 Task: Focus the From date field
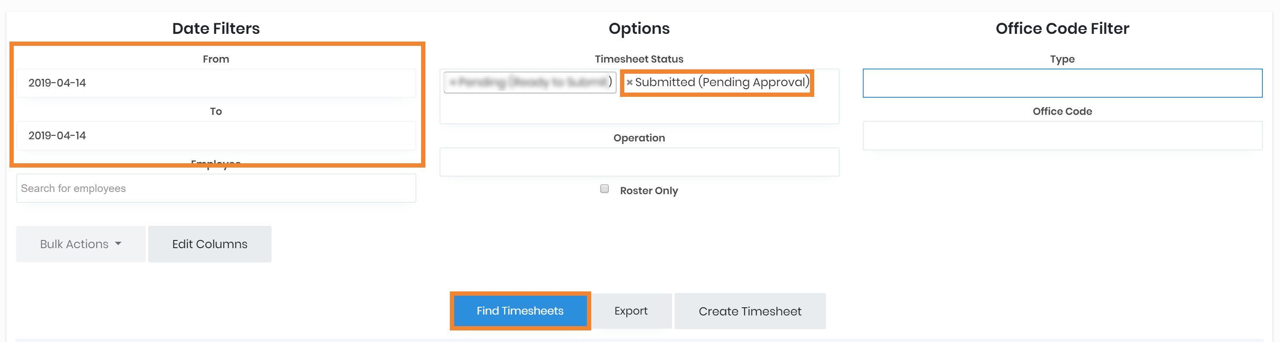point(216,83)
